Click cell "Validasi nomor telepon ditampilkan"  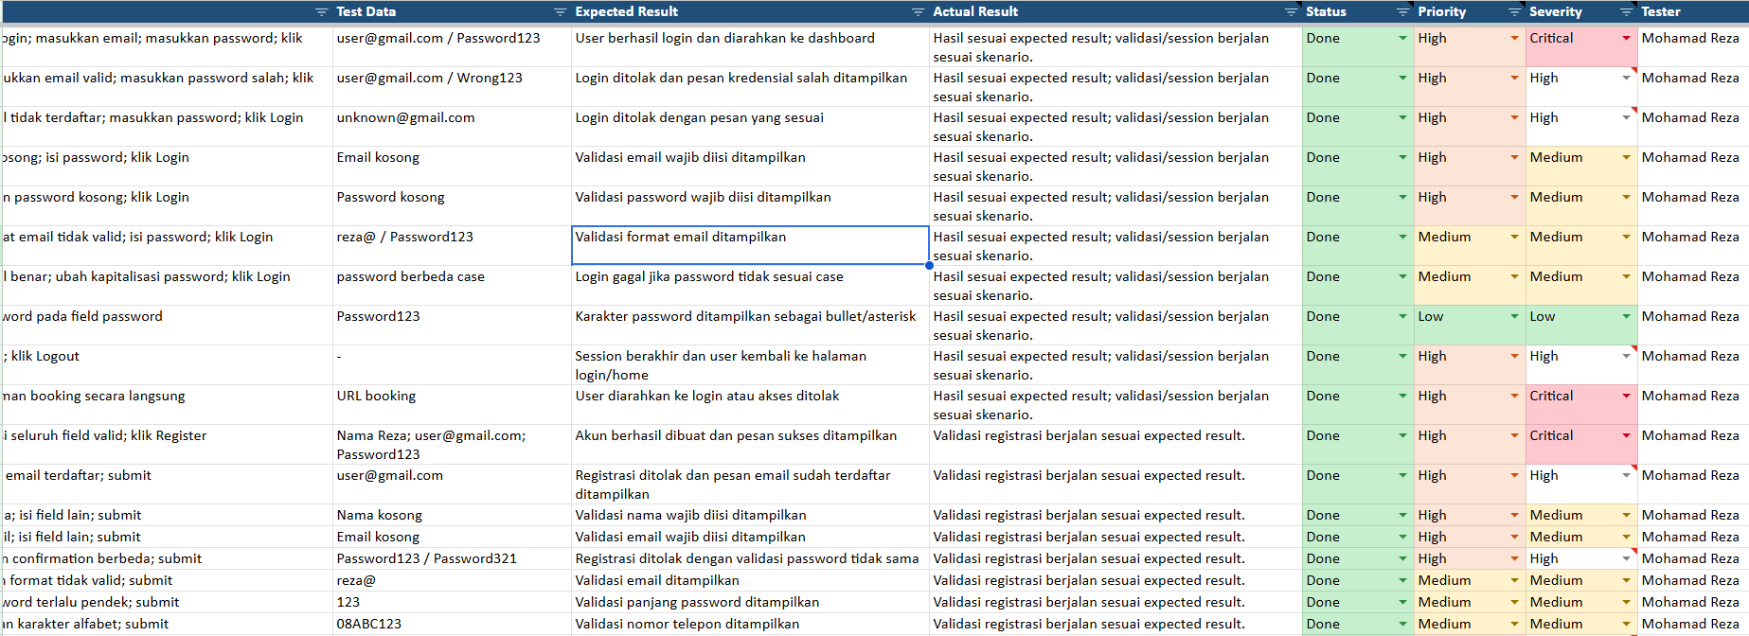coord(750,625)
